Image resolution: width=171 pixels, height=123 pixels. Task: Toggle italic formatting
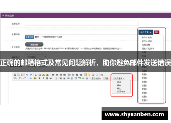click(43, 78)
